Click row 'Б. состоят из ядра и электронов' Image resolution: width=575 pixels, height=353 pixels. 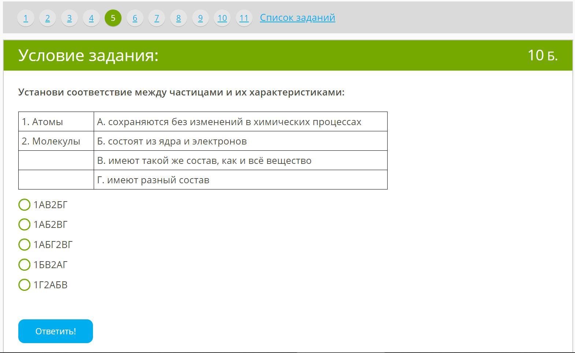[240, 141]
